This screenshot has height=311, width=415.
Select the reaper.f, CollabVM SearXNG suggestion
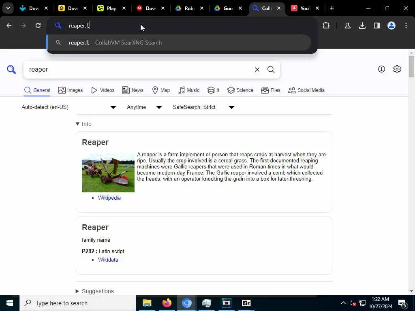[x=179, y=43]
